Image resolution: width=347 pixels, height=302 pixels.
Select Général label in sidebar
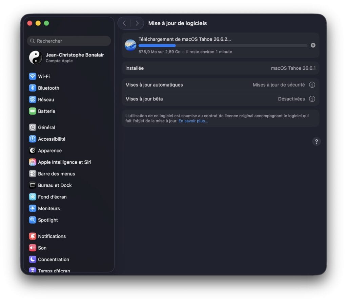(46, 127)
